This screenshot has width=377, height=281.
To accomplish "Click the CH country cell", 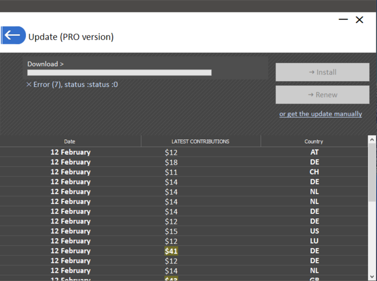I will click(315, 172).
